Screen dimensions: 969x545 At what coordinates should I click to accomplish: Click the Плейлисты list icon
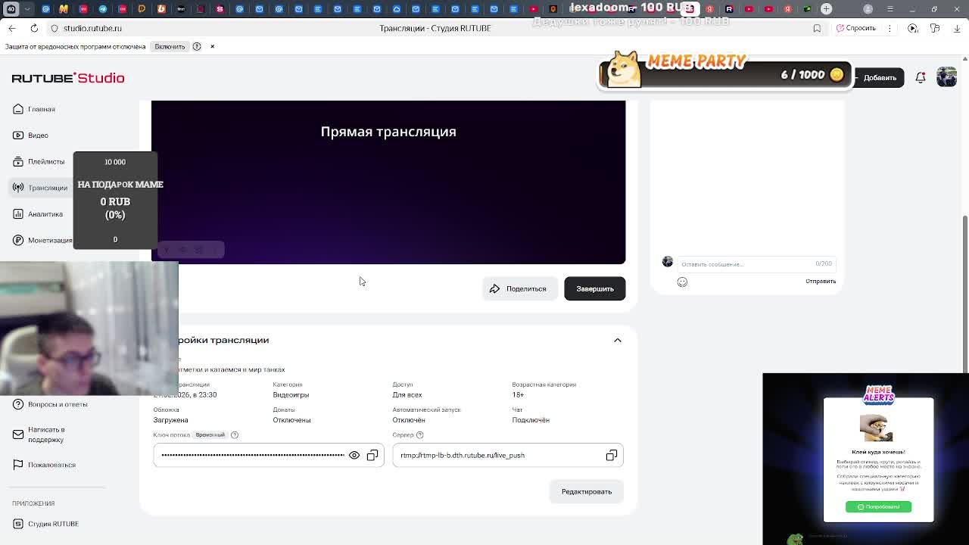point(18,161)
